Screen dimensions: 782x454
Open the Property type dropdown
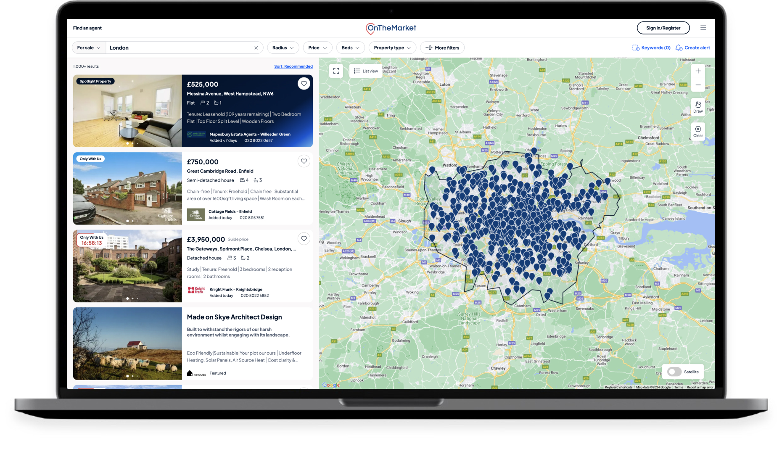392,48
